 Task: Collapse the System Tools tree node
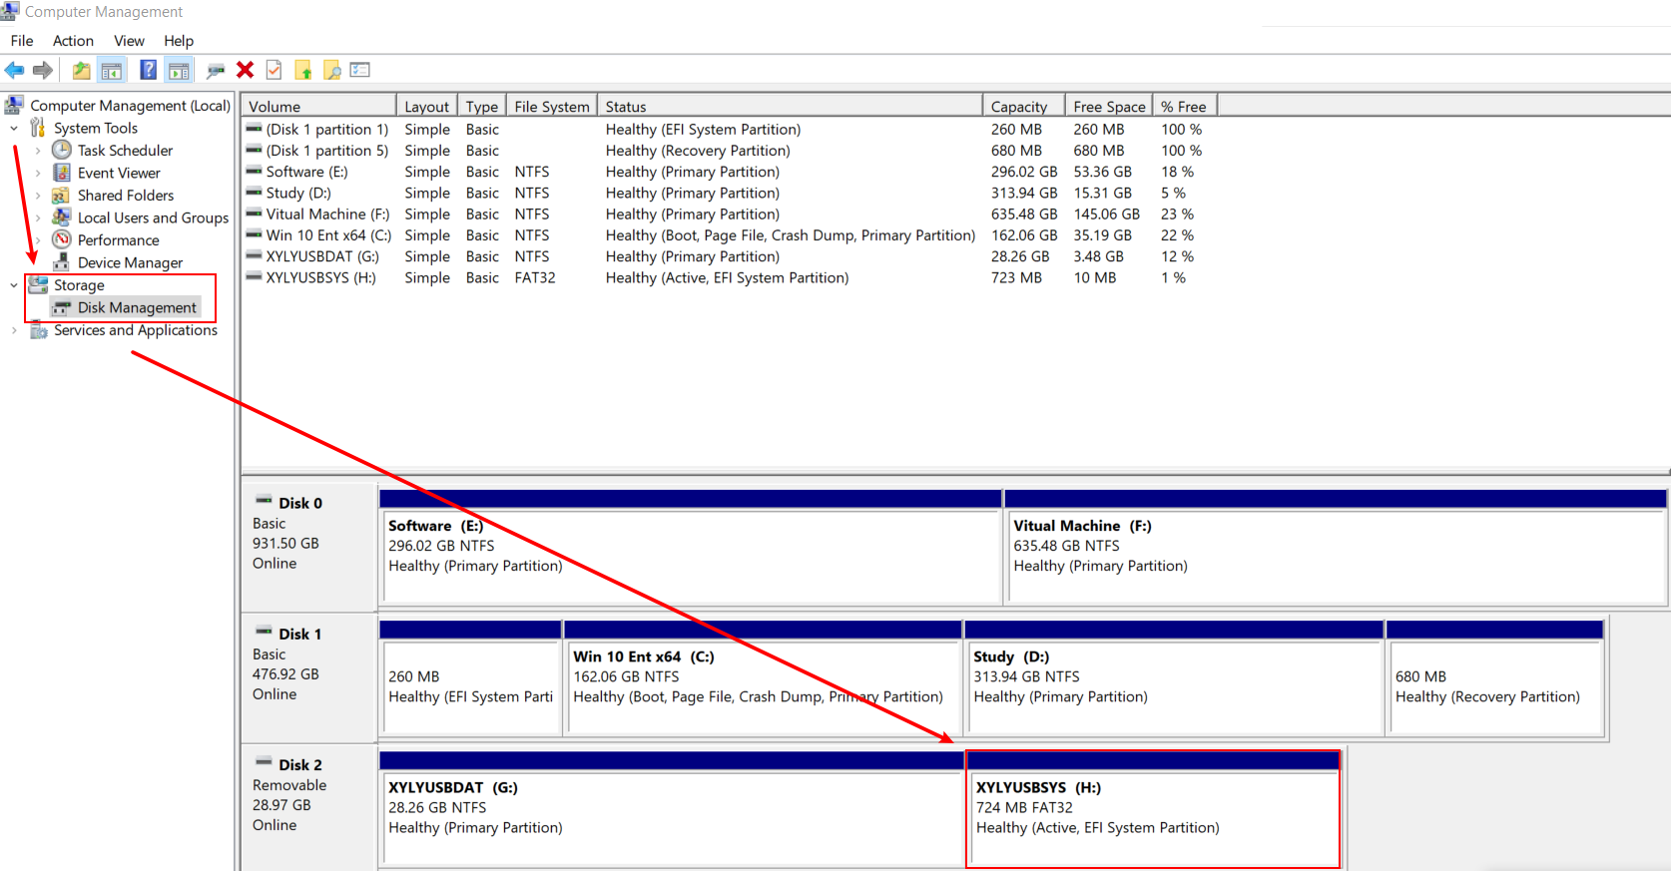click(x=14, y=128)
